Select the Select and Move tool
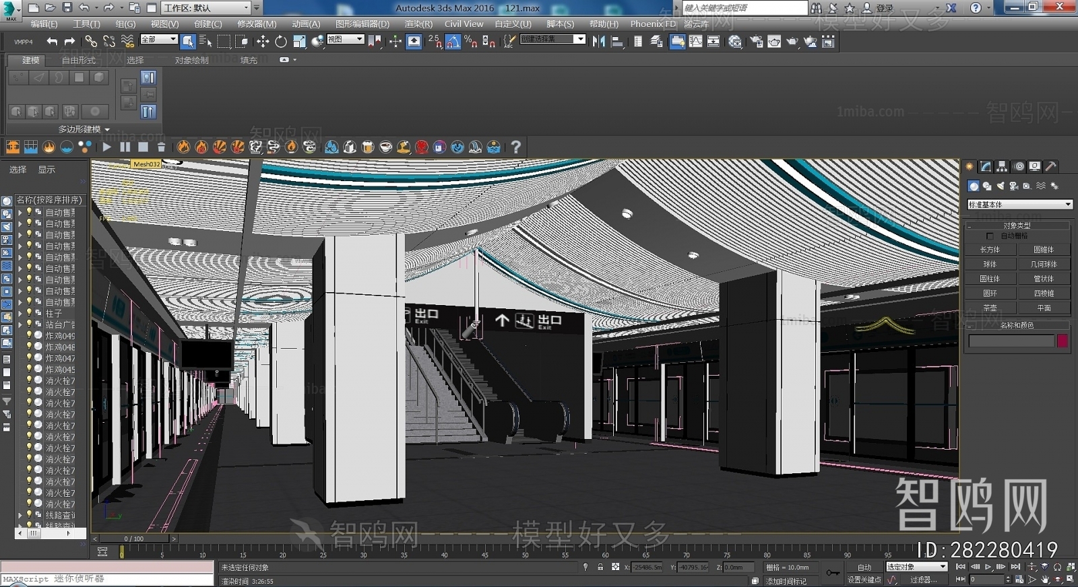Screen dimensions: 1078x587 click(263, 42)
